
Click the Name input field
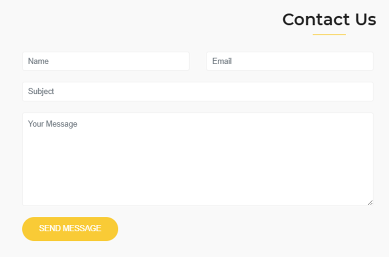click(x=106, y=61)
